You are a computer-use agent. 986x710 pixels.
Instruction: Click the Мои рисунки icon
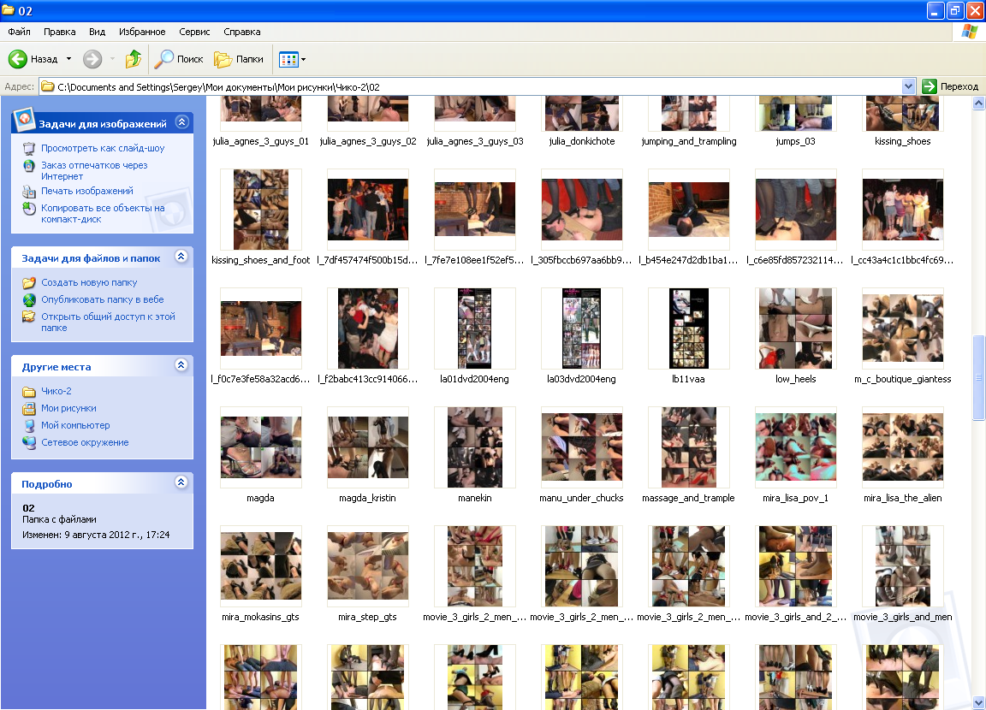[x=29, y=408]
